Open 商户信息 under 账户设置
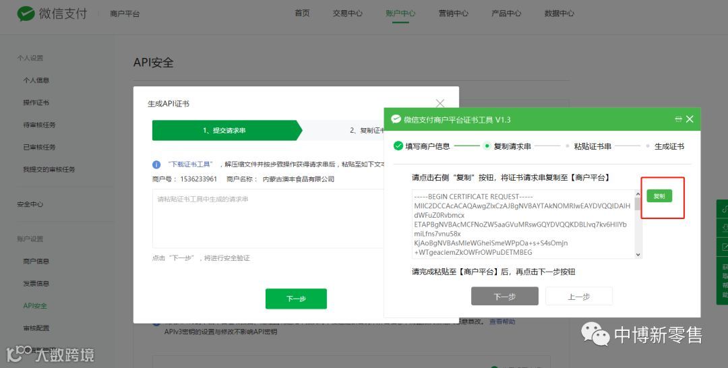 tap(36, 262)
